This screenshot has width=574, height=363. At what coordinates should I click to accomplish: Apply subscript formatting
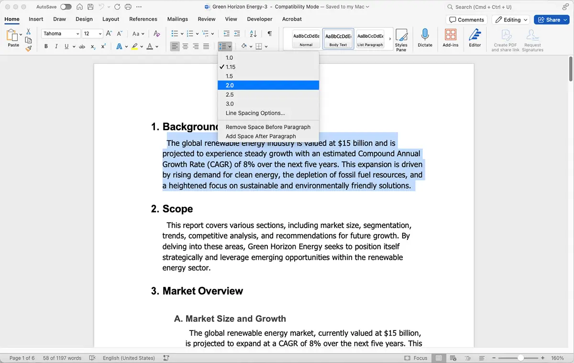(x=94, y=46)
